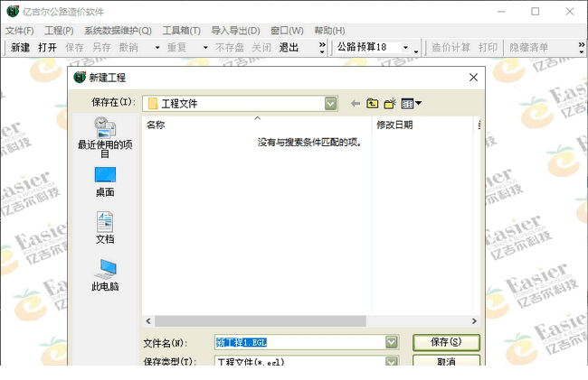Open the 撤销 history dropdown arrow

[x=157, y=48]
